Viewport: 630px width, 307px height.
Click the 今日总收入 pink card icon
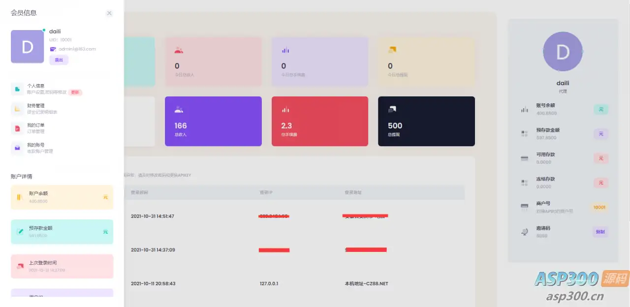click(179, 50)
